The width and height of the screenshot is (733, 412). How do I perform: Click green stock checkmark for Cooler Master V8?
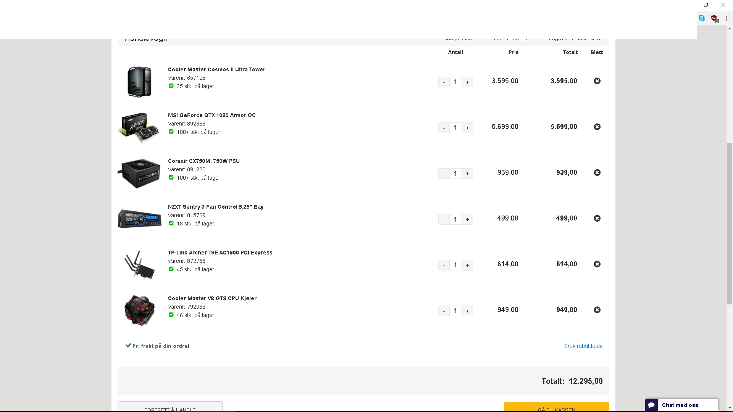(171, 315)
